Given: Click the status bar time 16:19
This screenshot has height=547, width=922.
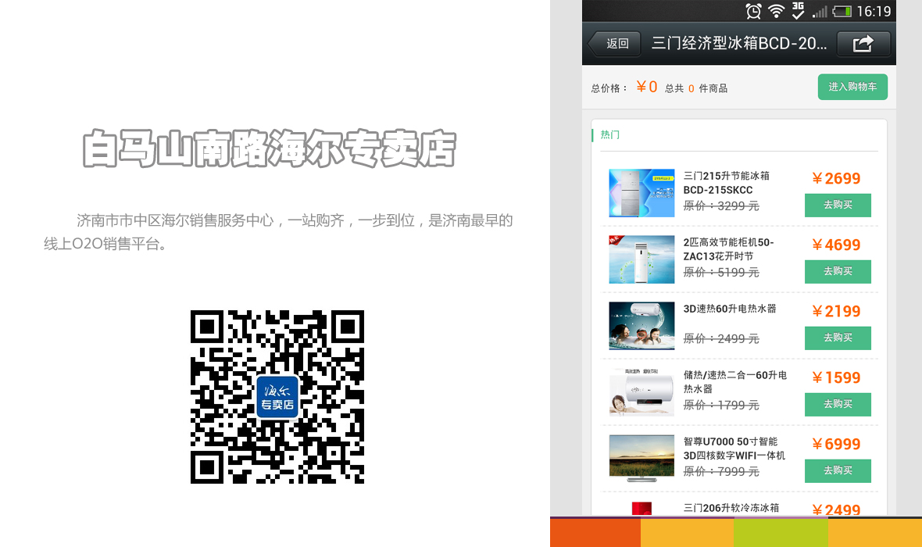Looking at the screenshot, I should pos(874,11).
